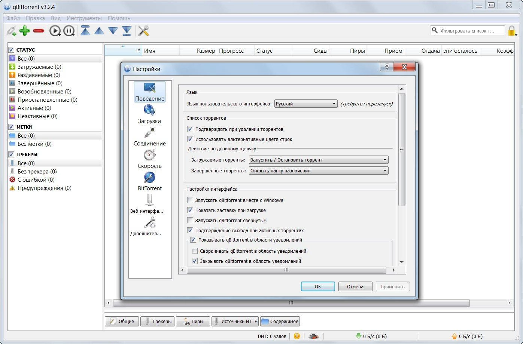The image size is (523, 344).
Task: Switch to the Содержимое tab
Action: tap(280, 321)
